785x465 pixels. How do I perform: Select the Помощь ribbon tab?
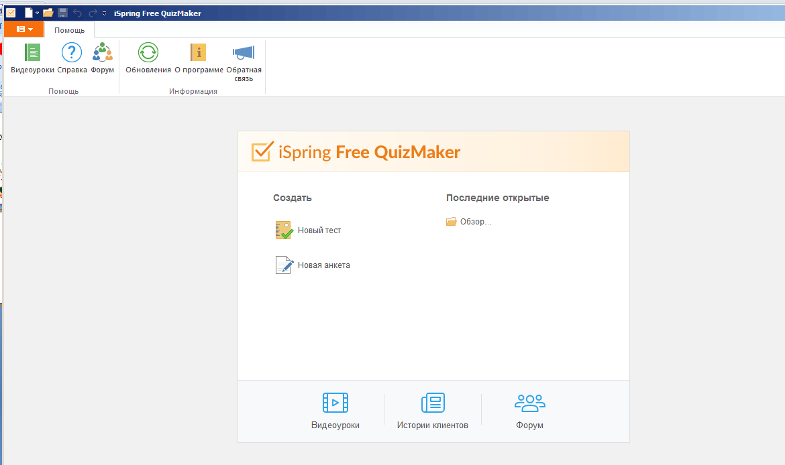pyautogui.click(x=70, y=30)
